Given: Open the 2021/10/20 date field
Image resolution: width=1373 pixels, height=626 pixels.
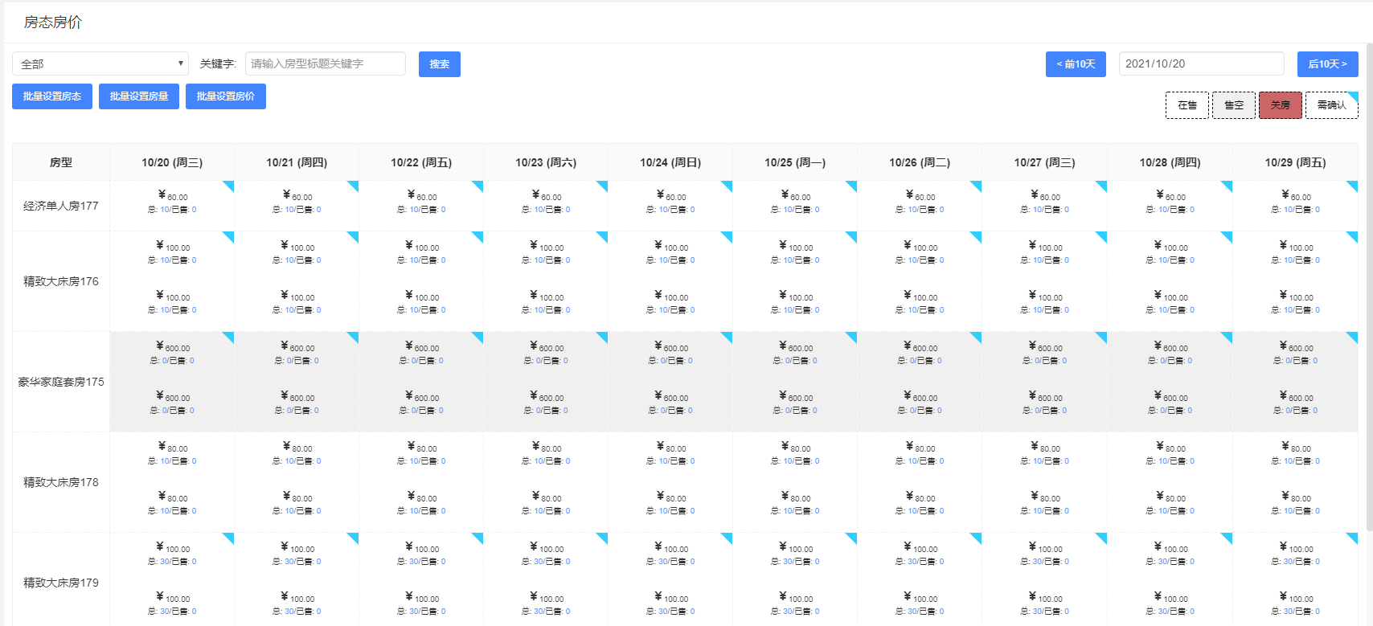Looking at the screenshot, I should [x=1202, y=63].
